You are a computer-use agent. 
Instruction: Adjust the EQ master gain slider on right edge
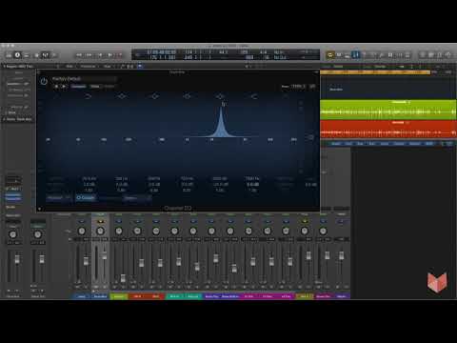tap(310, 137)
